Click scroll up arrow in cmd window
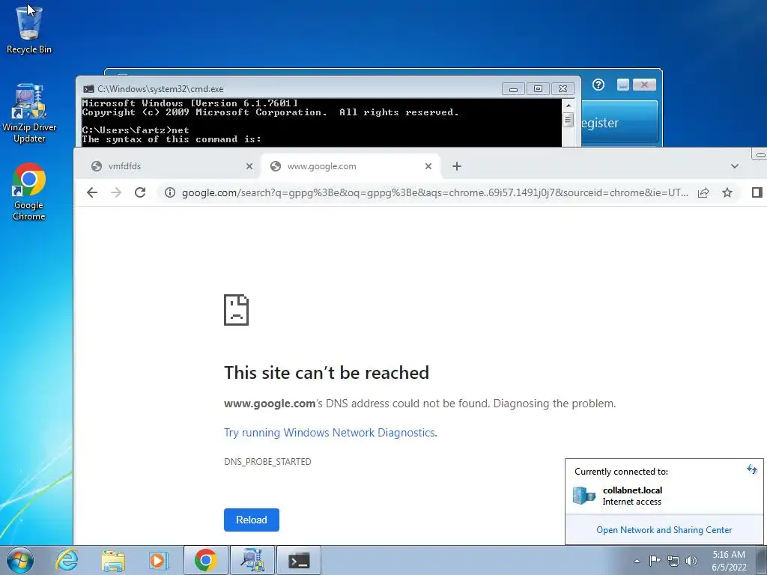Image resolution: width=767 pixels, height=575 pixels. [568, 105]
